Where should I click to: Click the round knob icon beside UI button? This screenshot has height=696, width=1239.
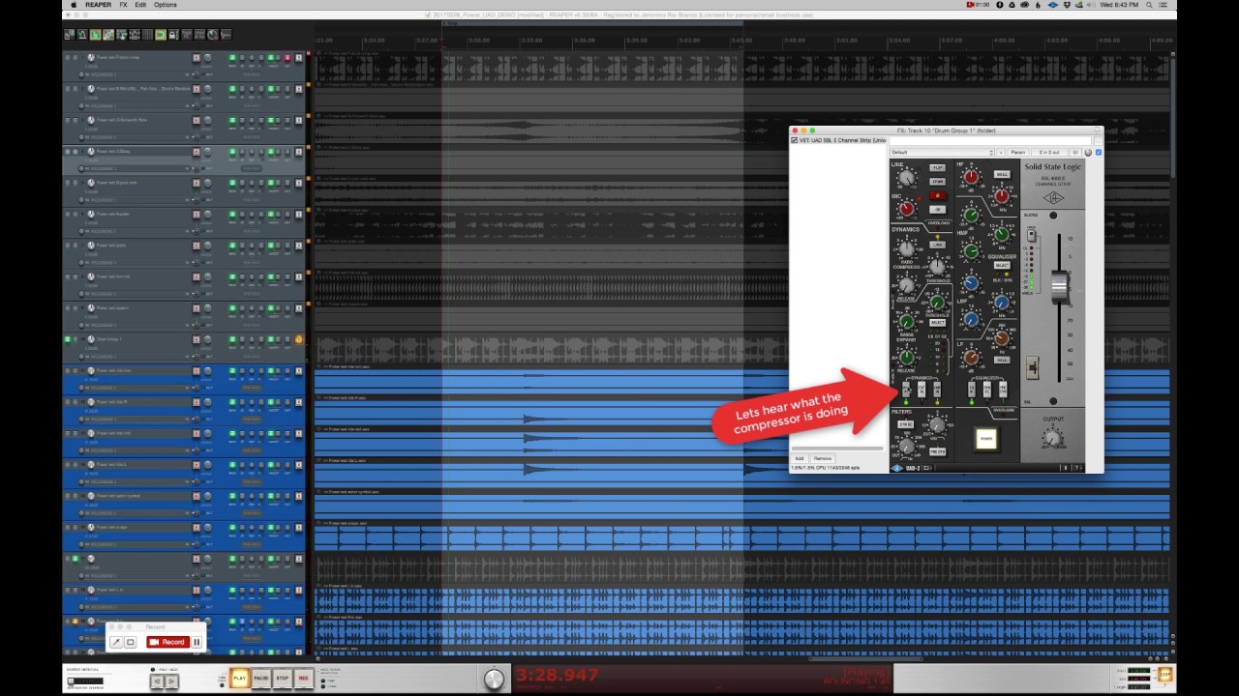1088,152
